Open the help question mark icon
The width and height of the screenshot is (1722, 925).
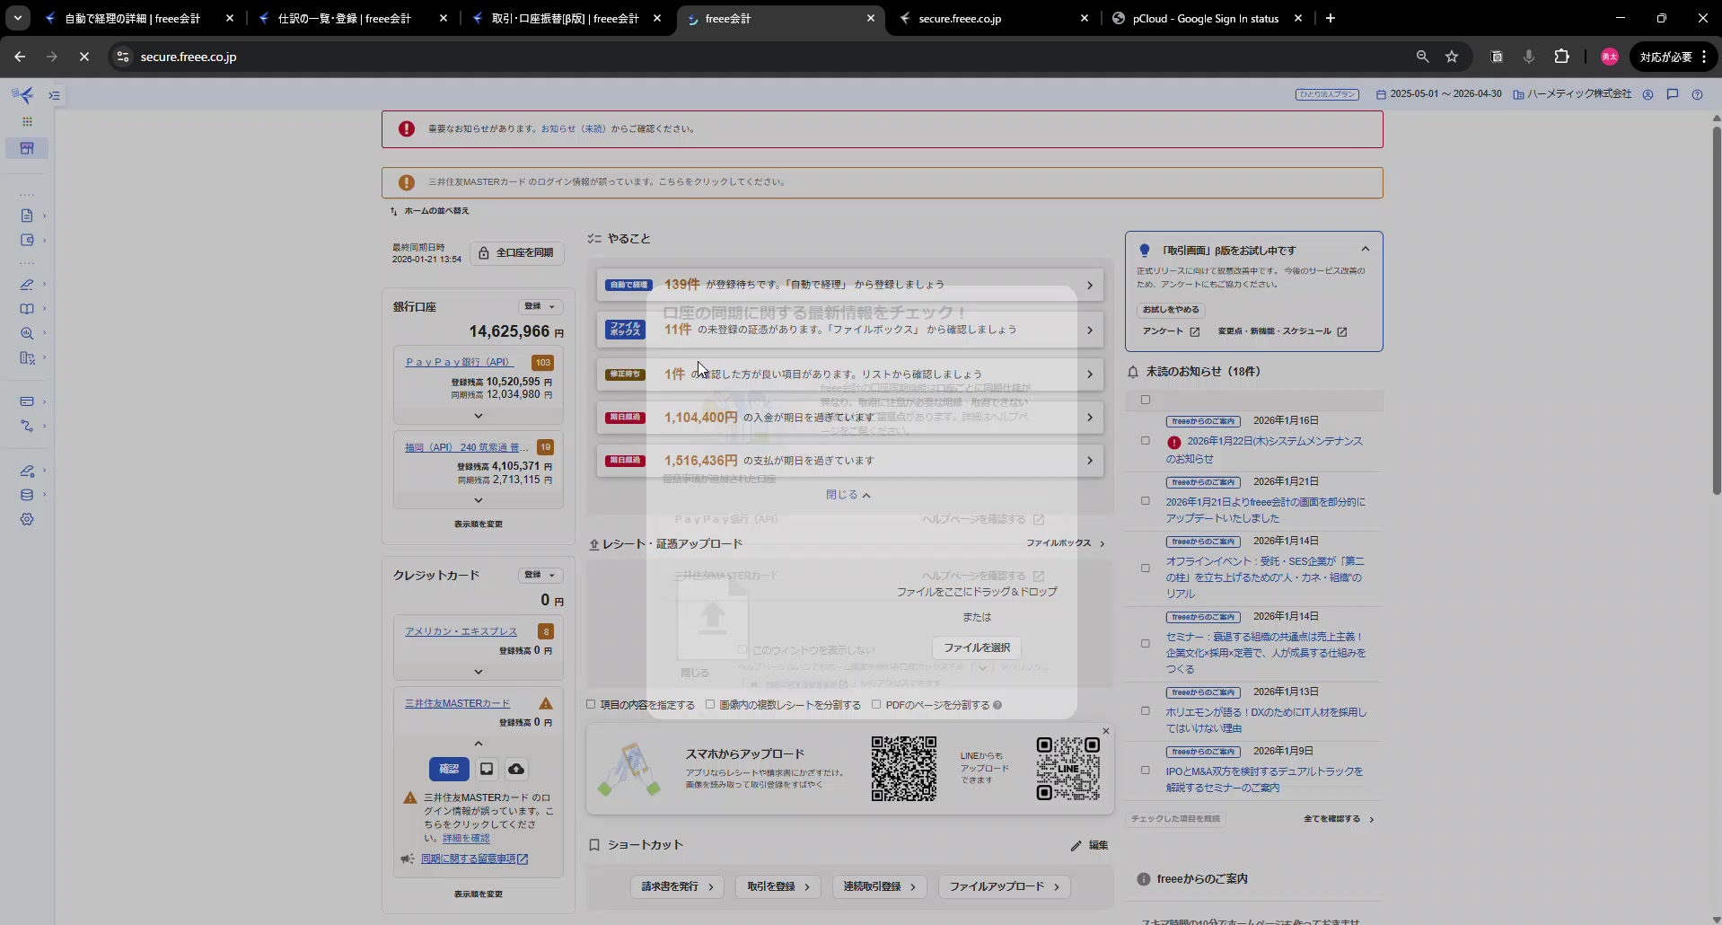(1697, 94)
